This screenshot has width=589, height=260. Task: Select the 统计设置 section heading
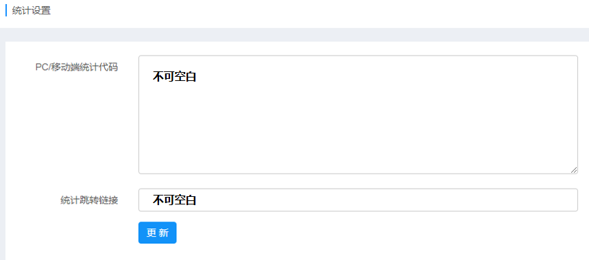(x=31, y=10)
